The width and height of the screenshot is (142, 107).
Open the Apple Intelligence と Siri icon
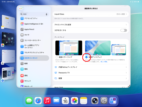point(22,24)
